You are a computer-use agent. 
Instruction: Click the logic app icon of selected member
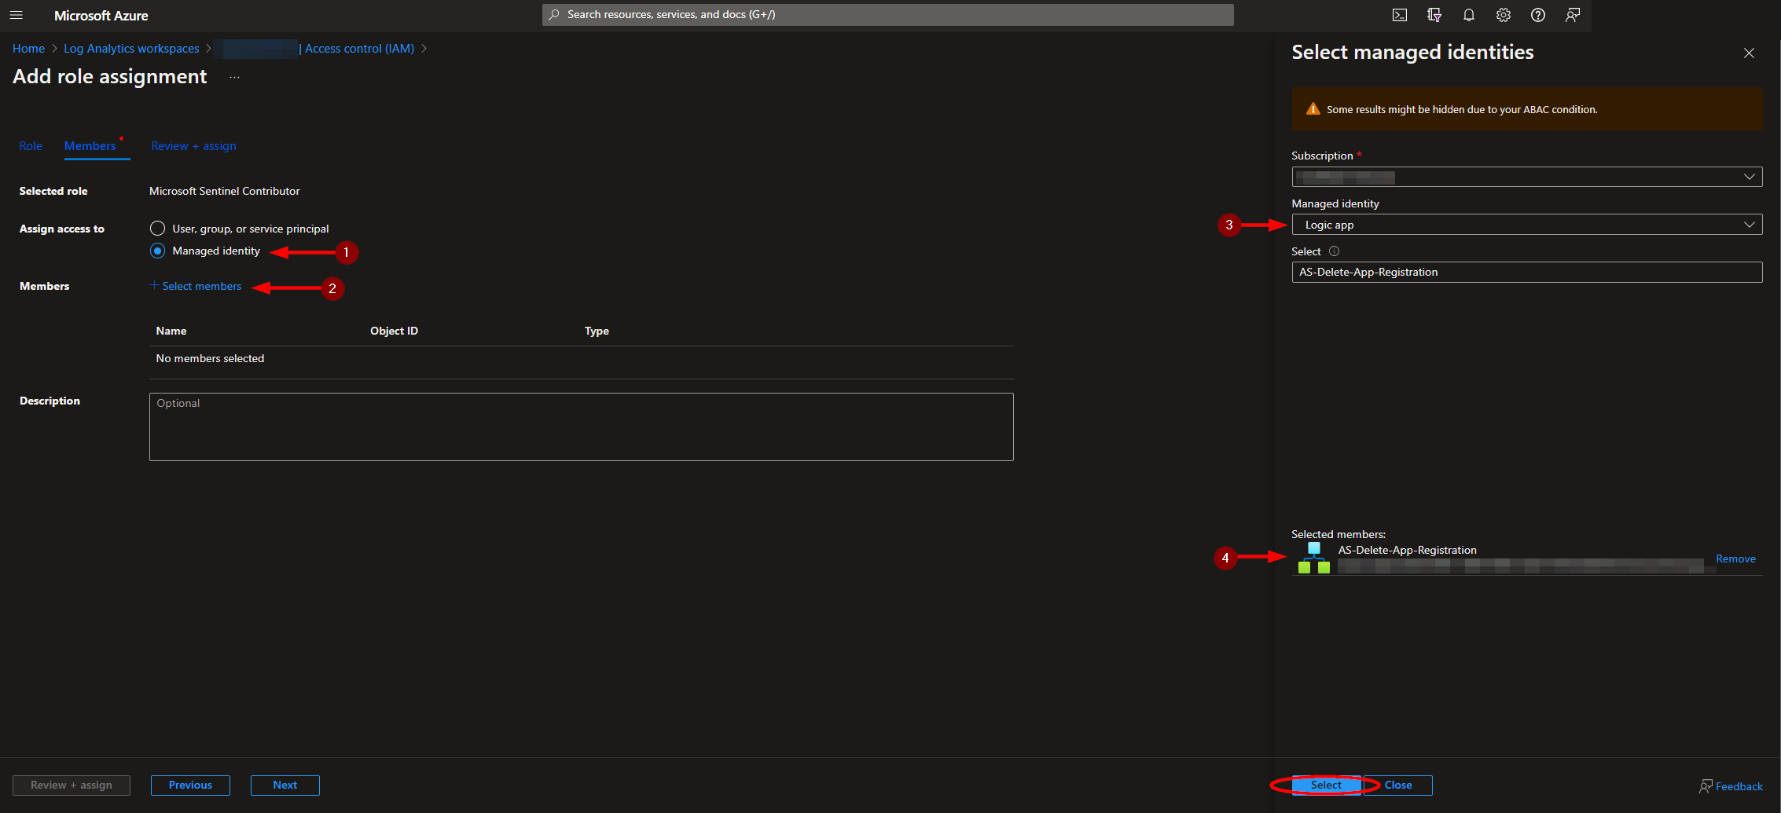click(x=1314, y=558)
